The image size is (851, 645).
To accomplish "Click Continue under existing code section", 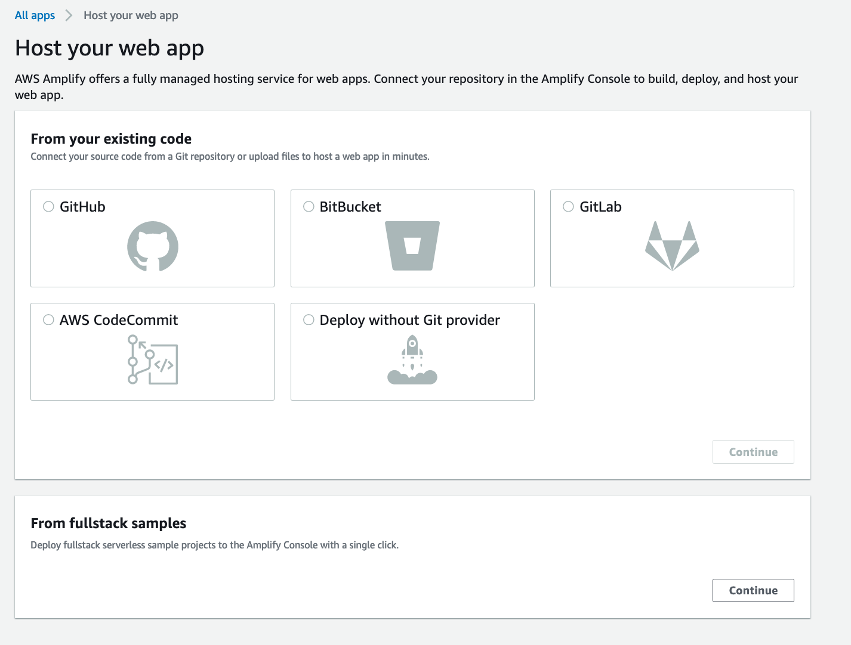I will pyautogui.click(x=753, y=452).
